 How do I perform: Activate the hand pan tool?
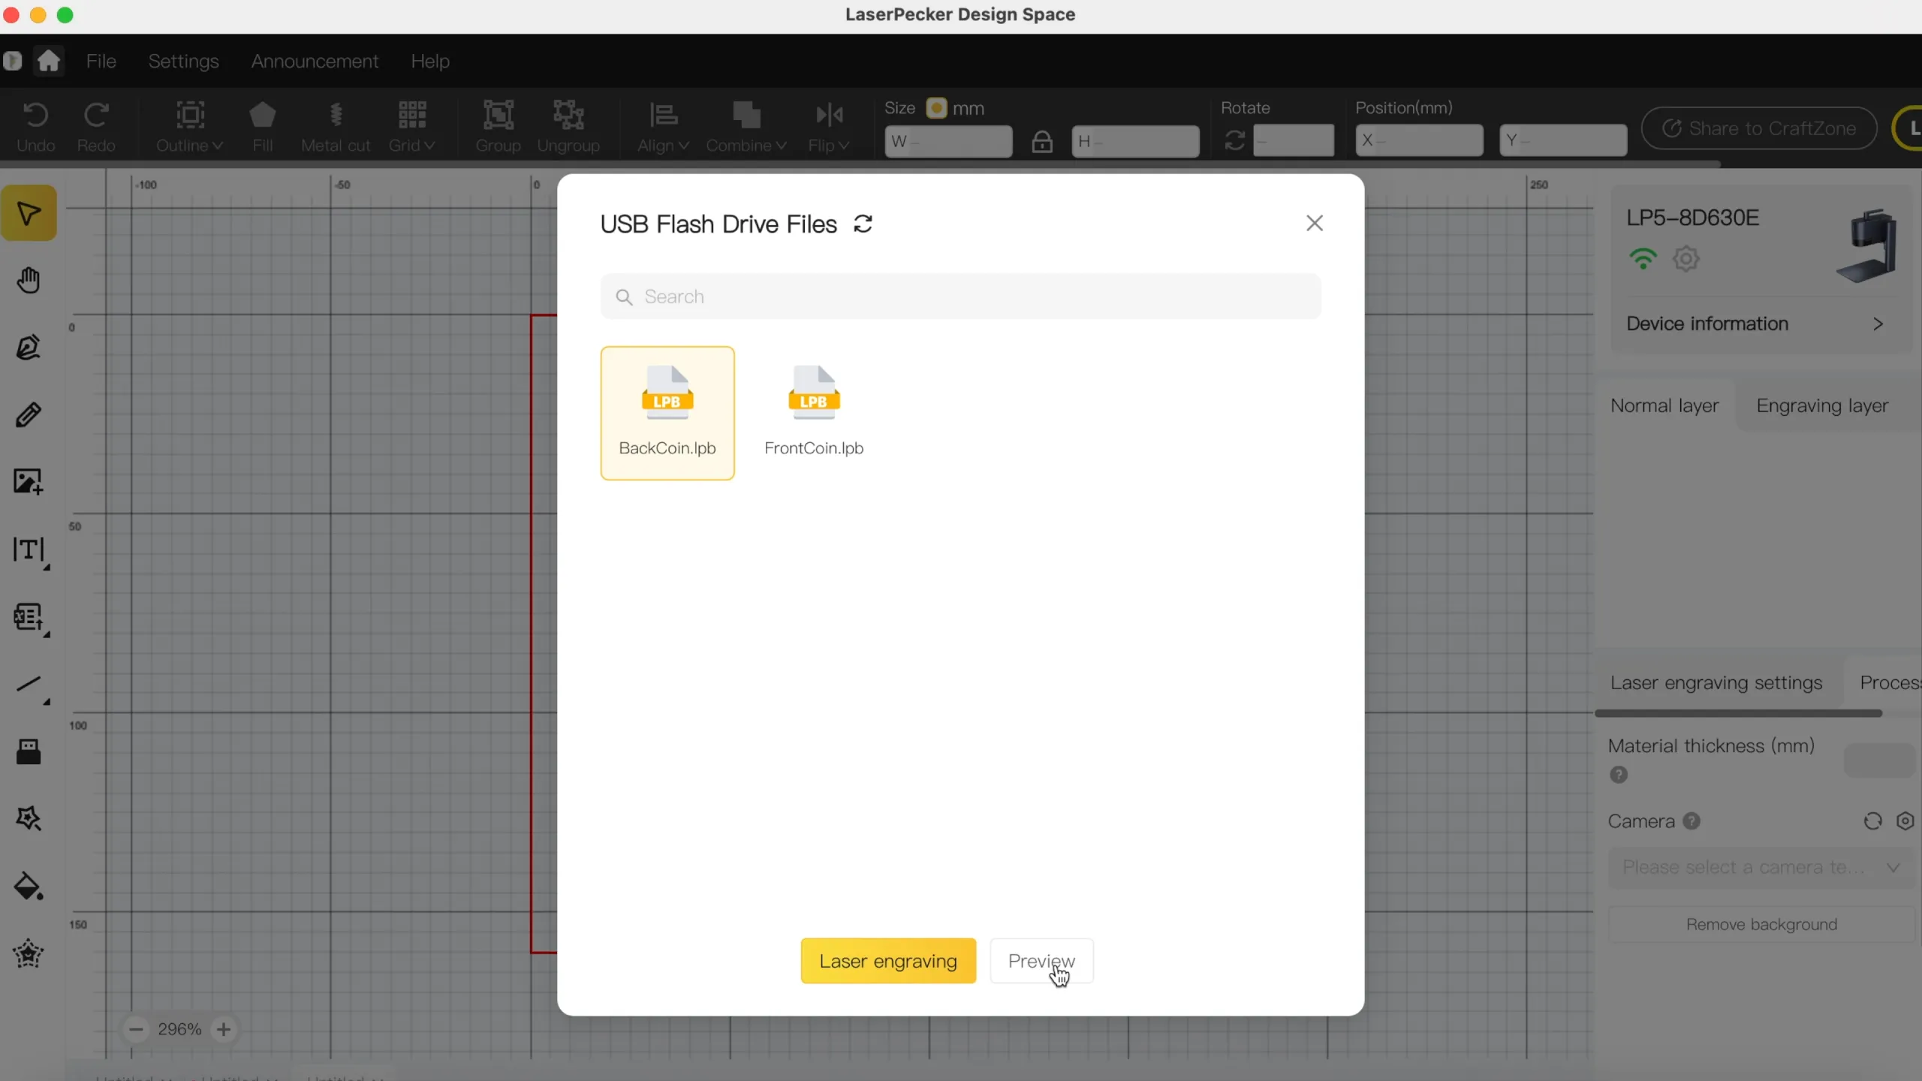[29, 280]
